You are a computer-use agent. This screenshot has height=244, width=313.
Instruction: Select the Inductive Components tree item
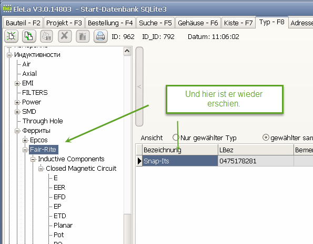[x=71, y=159]
